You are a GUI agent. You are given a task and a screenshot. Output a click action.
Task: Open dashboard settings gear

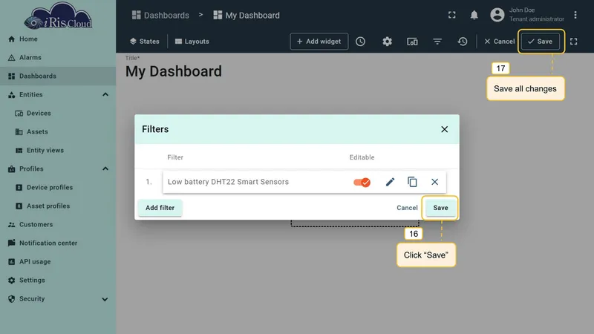pyautogui.click(x=387, y=42)
